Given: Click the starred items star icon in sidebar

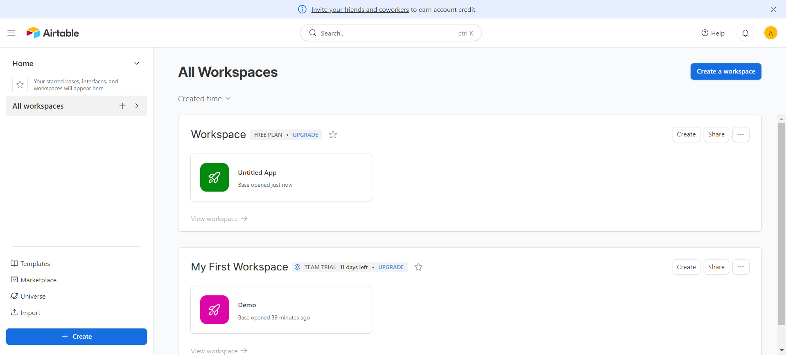Looking at the screenshot, I should pos(20,85).
